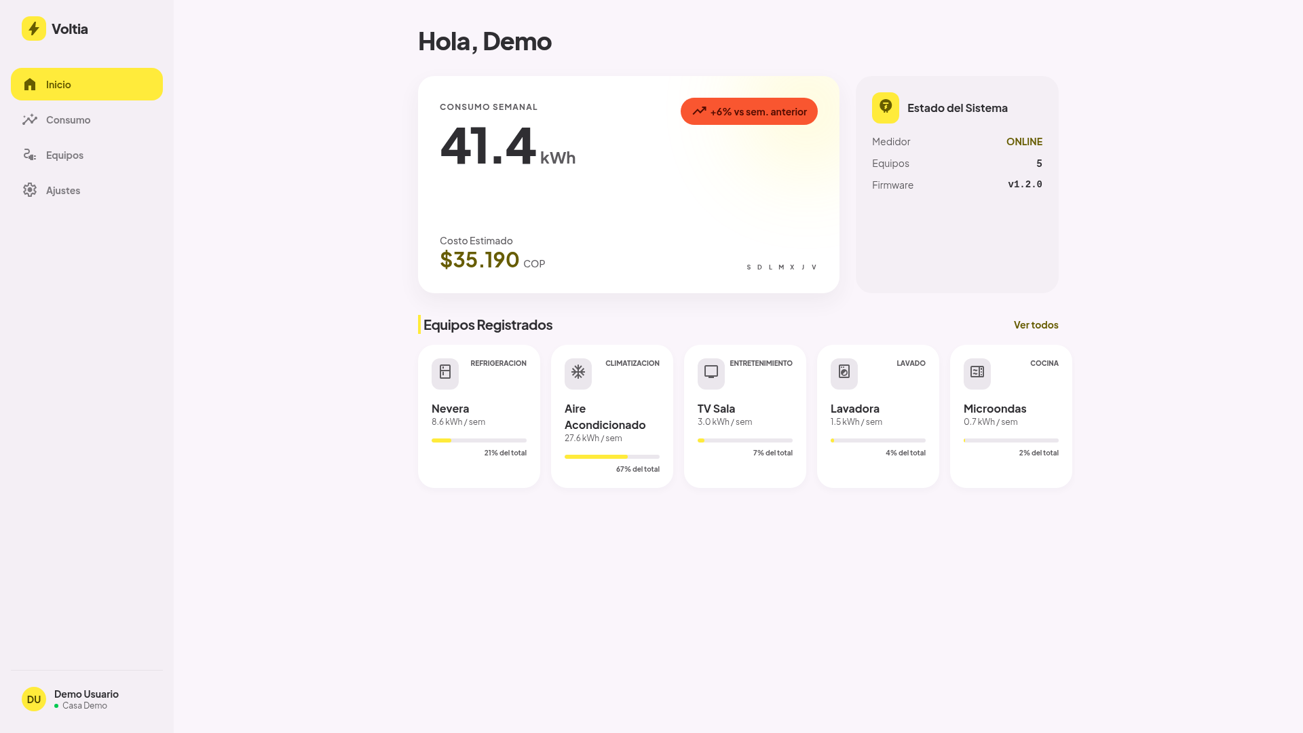Click the Equipos plug icon in sidebar
The width and height of the screenshot is (1303, 733).
pos(30,155)
